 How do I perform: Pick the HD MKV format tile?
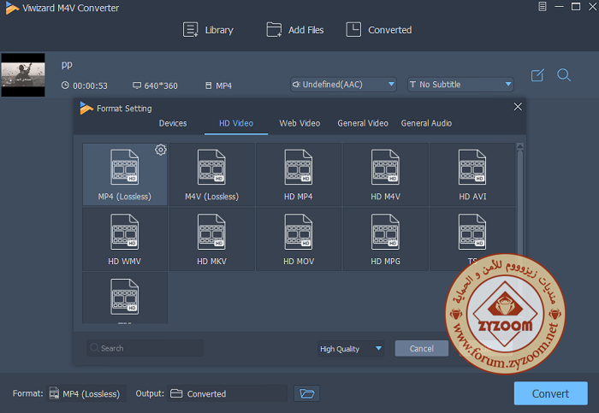[211, 239]
